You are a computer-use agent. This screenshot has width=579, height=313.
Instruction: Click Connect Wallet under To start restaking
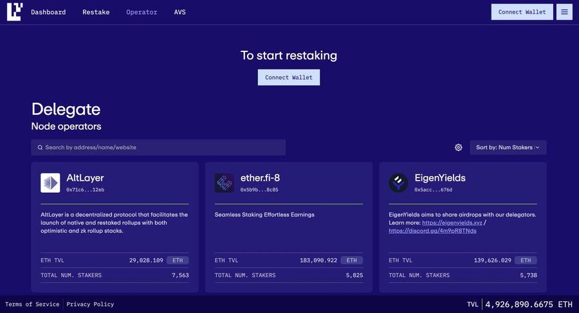(x=289, y=78)
